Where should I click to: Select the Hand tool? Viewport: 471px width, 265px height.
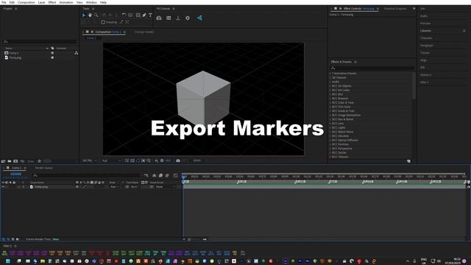(90, 15)
